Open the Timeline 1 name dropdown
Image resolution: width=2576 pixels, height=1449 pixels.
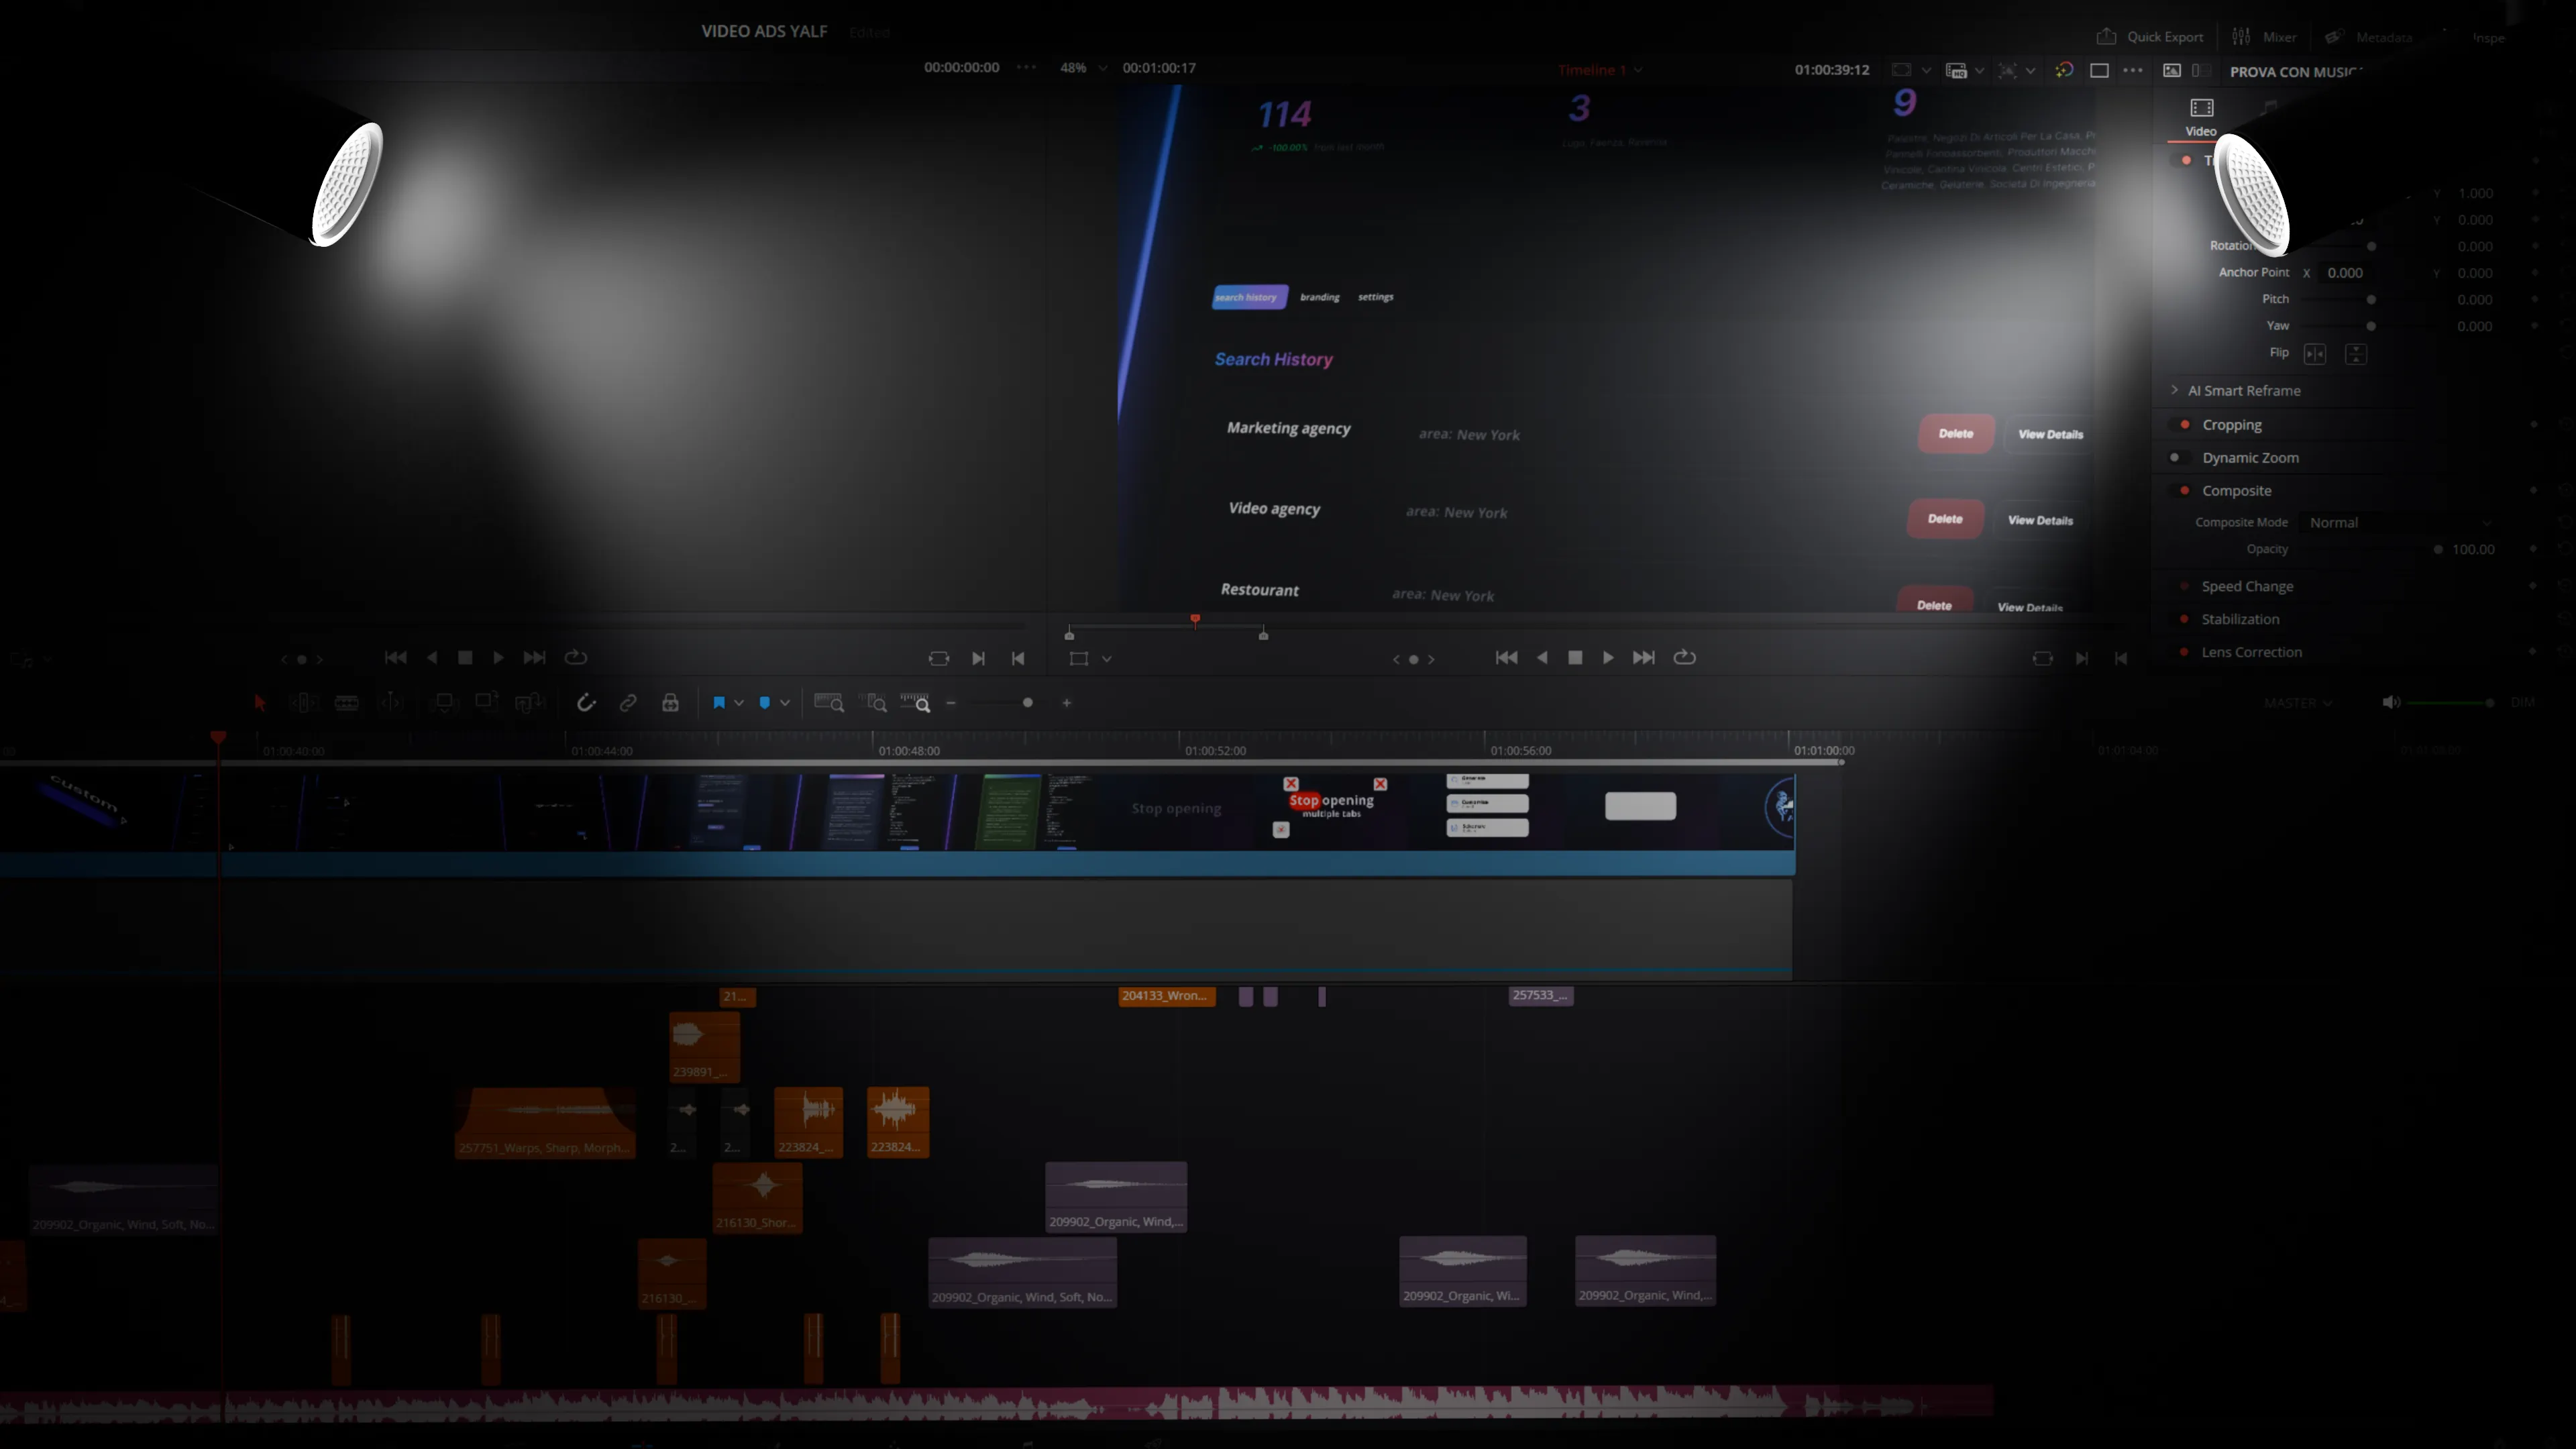click(1600, 70)
